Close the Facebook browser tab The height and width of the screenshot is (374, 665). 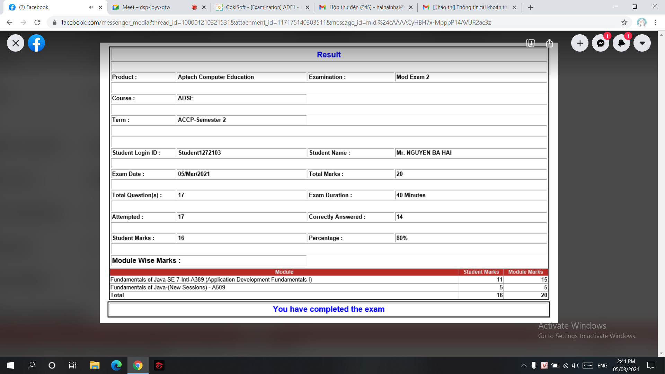pos(100,7)
